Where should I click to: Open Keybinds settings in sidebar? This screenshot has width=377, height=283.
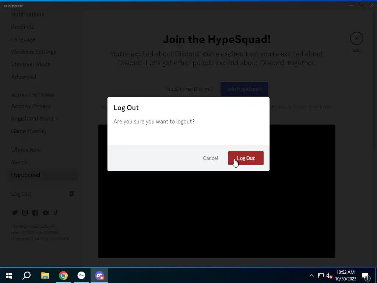(x=22, y=27)
